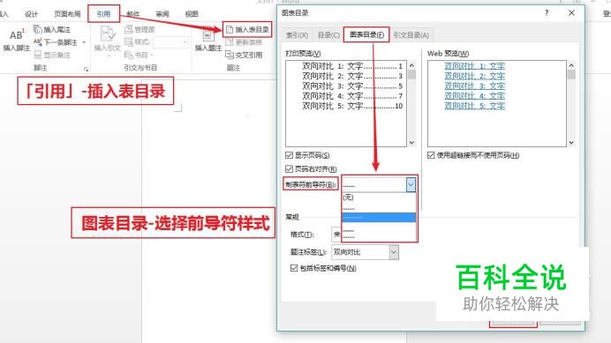Open the 脚注 group dialog launcher
The width and height of the screenshot is (611, 343).
click(86, 69)
